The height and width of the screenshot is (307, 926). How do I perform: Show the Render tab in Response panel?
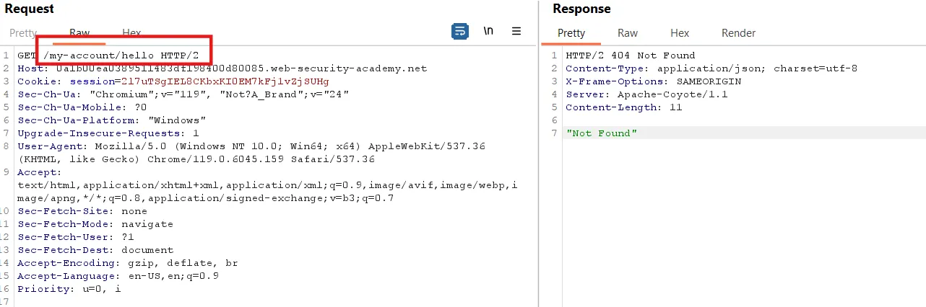tap(738, 33)
